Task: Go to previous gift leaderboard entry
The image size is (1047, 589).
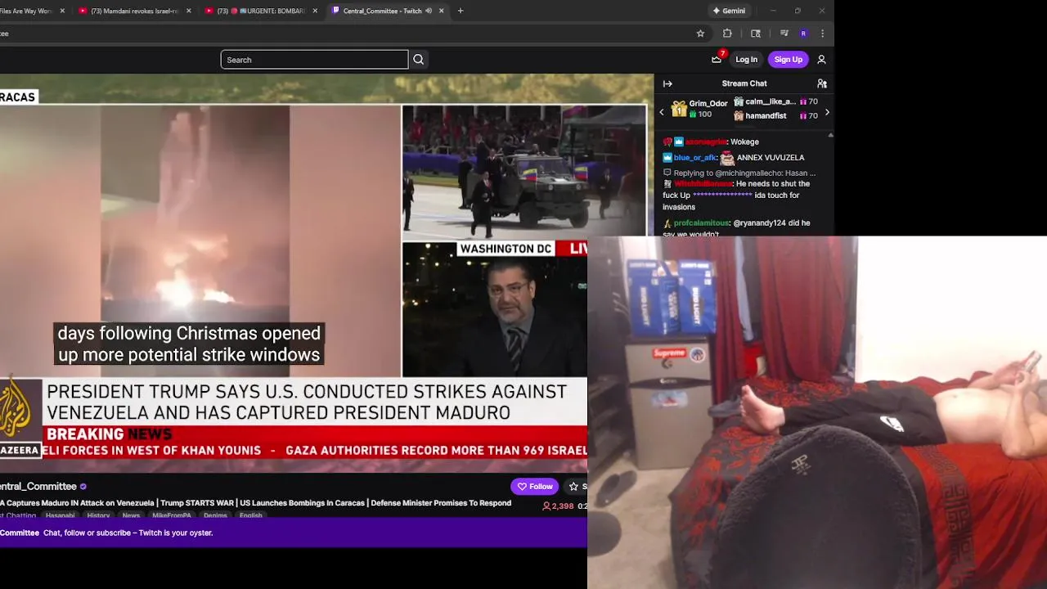Action: coord(662,112)
